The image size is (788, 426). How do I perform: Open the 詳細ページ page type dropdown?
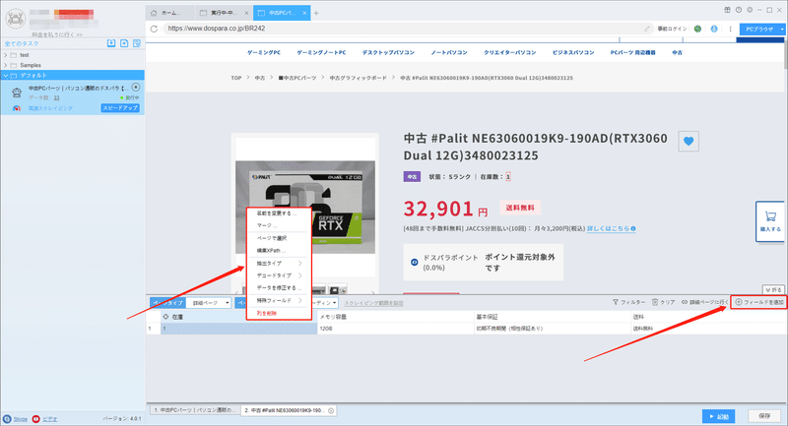[209, 303]
